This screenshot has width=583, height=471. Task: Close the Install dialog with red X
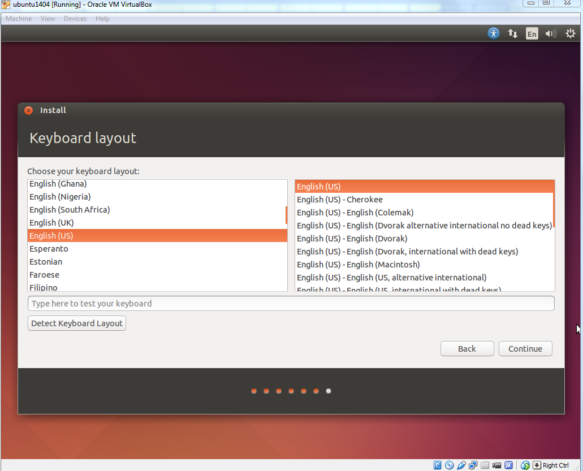pyautogui.click(x=29, y=110)
